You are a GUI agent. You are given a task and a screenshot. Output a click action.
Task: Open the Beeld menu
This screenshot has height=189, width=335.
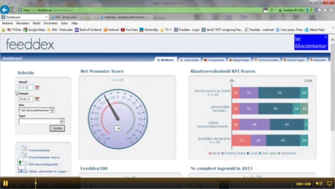tap(36, 23)
